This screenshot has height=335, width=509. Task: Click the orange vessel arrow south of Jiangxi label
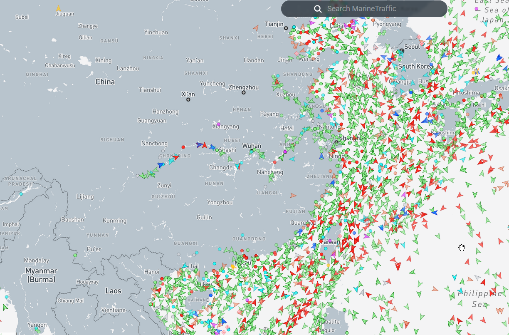coord(293,195)
